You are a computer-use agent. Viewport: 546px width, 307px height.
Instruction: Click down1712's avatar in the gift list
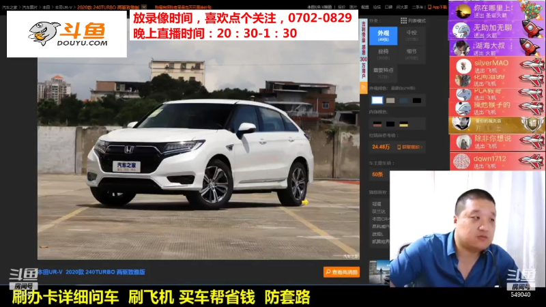pyautogui.click(x=462, y=162)
